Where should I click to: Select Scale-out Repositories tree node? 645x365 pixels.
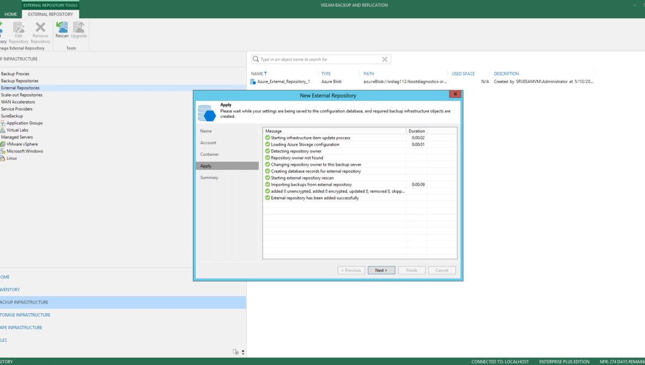21,95
